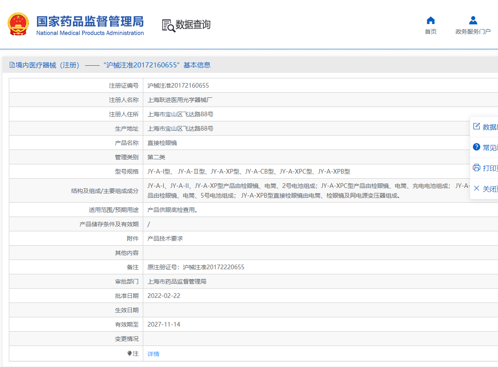Click the 数据查询 search document icon

click(169, 26)
